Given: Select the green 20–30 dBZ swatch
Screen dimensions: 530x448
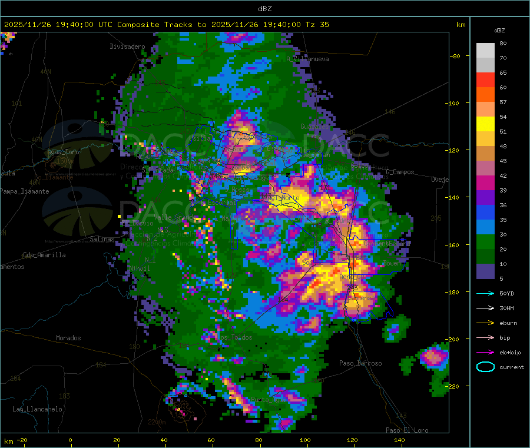Looking at the screenshot, I should click(x=485, y=242).
